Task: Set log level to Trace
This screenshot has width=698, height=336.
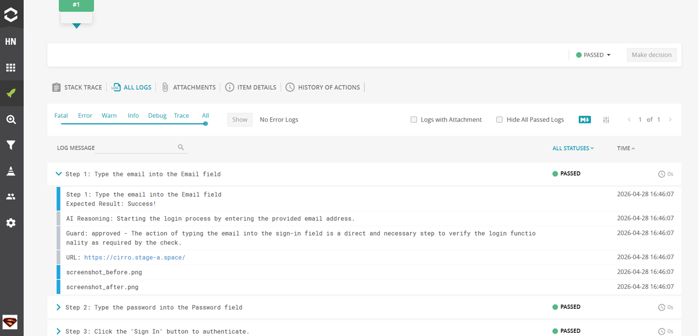Action: click(181, 116)
